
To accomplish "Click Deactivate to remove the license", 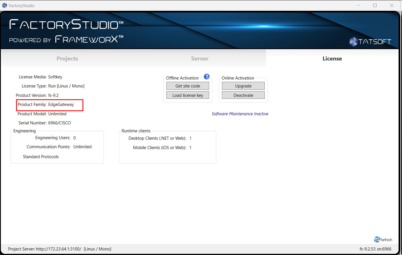I will pos(243,95).
